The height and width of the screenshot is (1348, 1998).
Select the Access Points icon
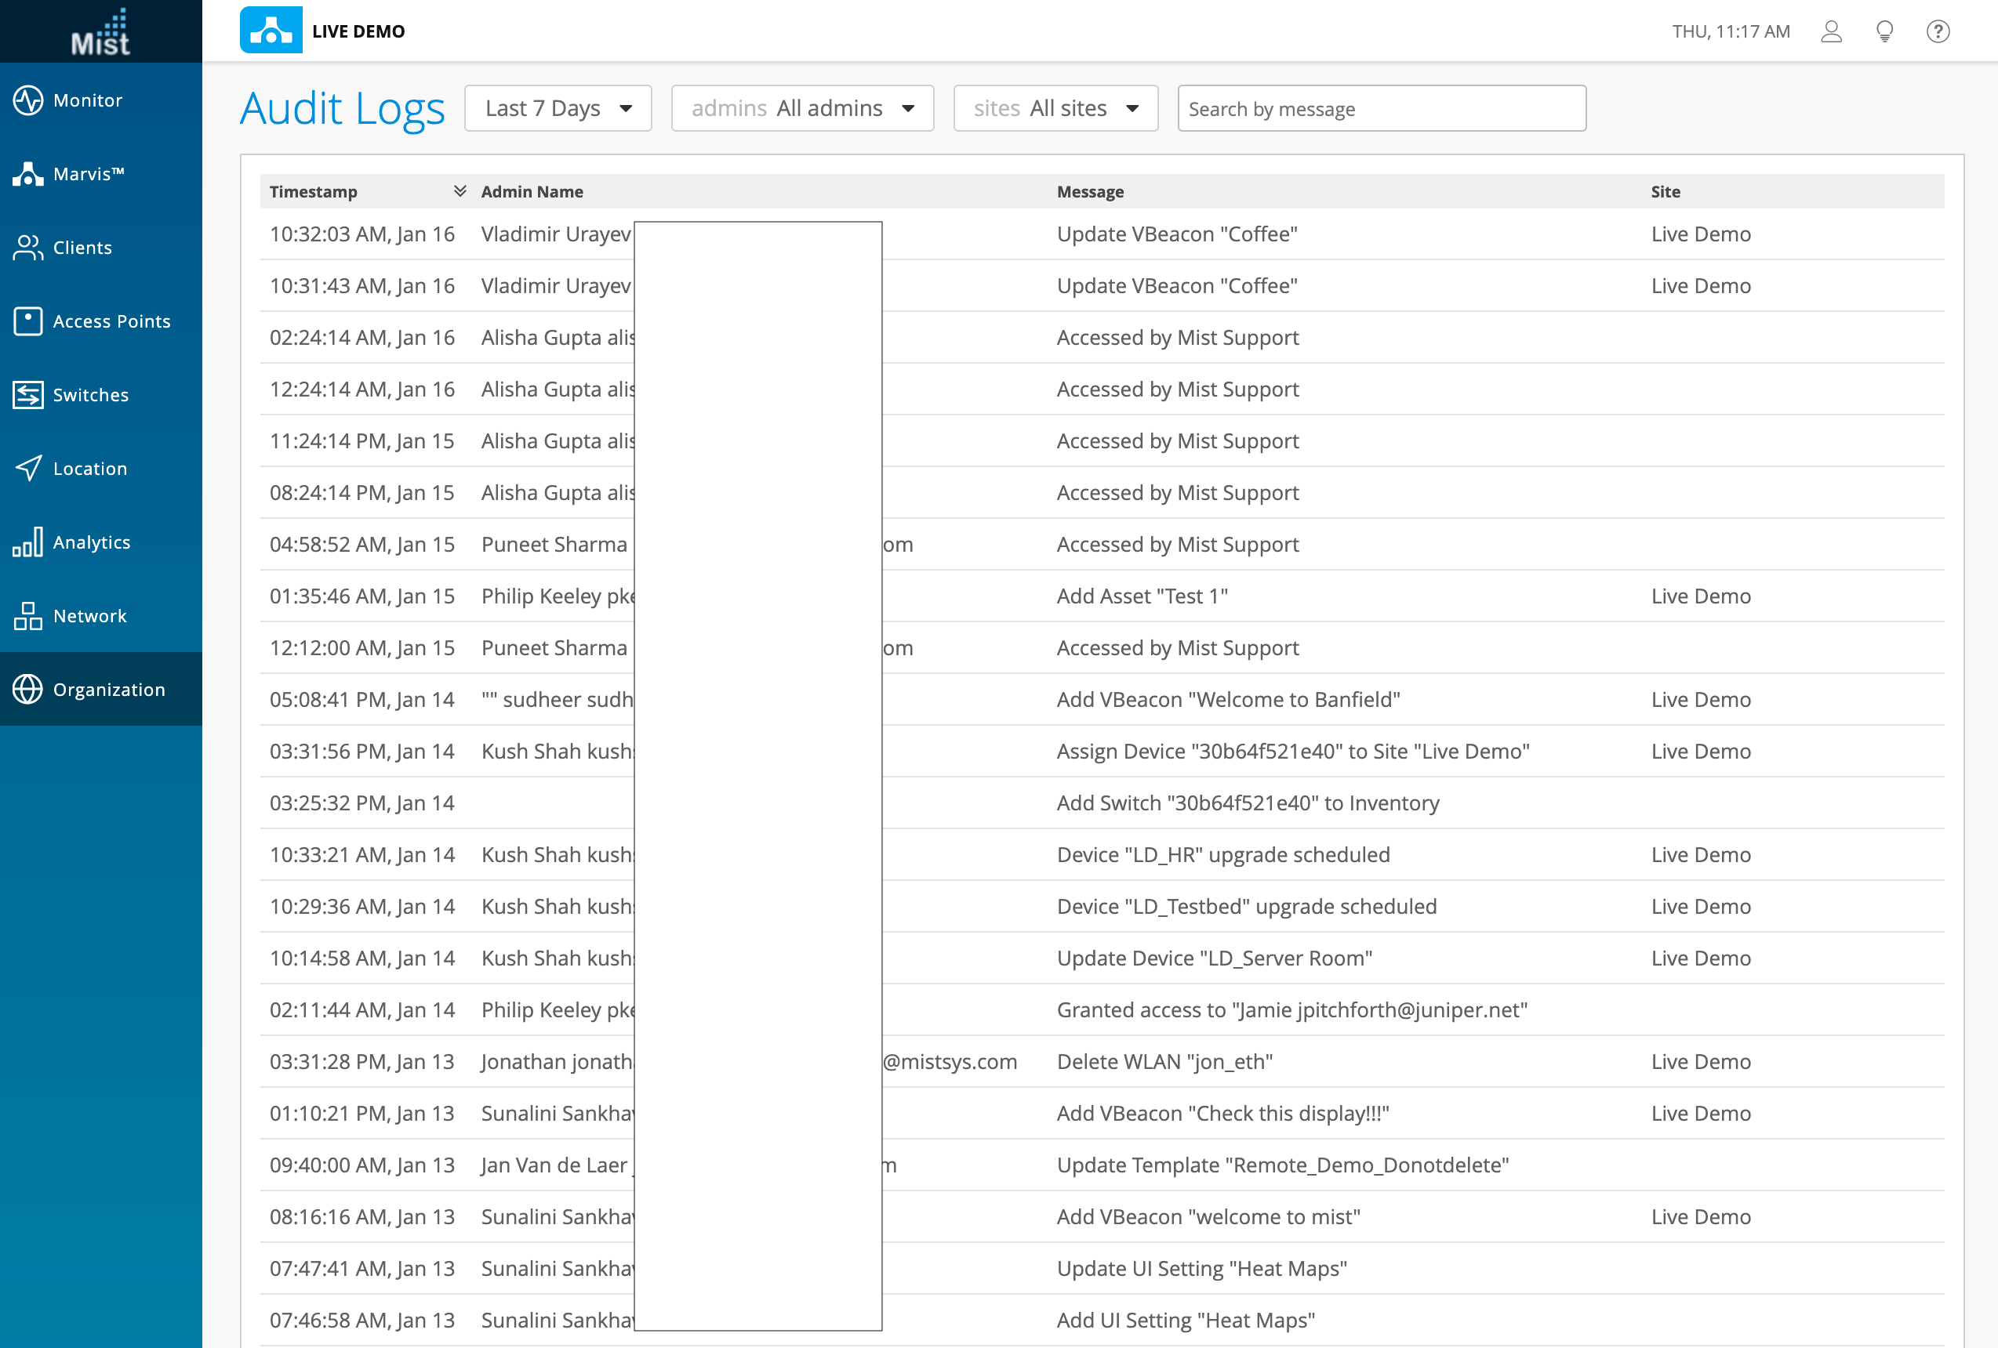[x=27, y=321]
